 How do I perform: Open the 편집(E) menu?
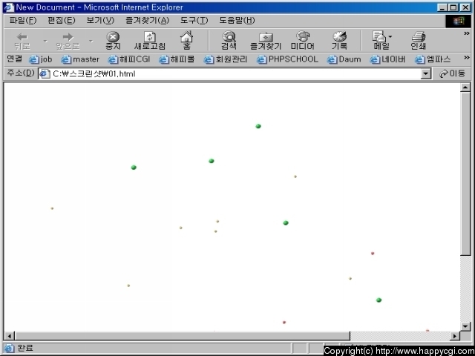(x=62, y=21)
